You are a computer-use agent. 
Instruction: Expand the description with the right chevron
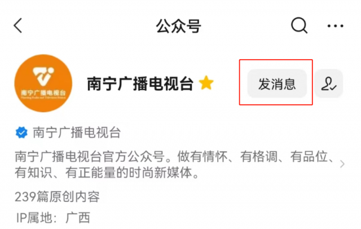[342, 164]
